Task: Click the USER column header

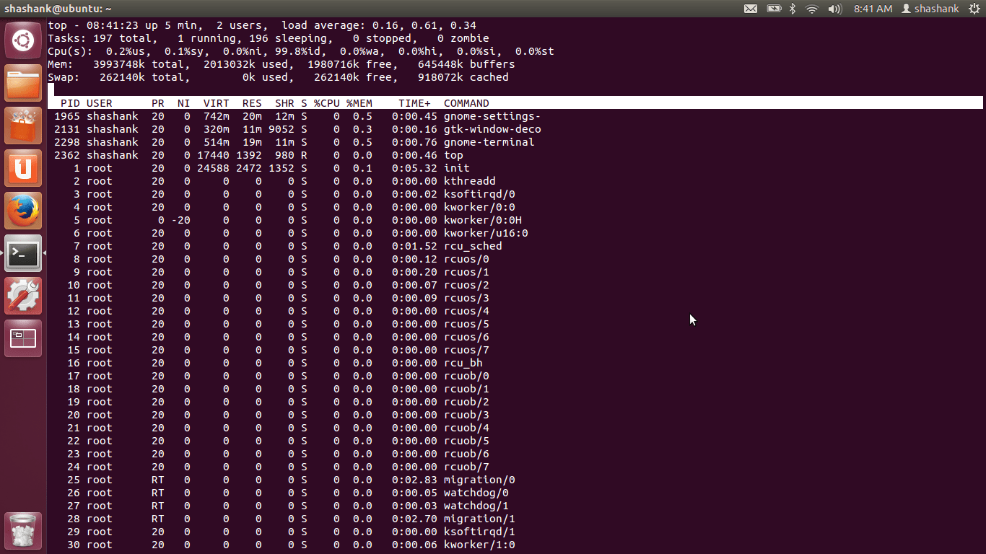Action: [x=100, y=103]
